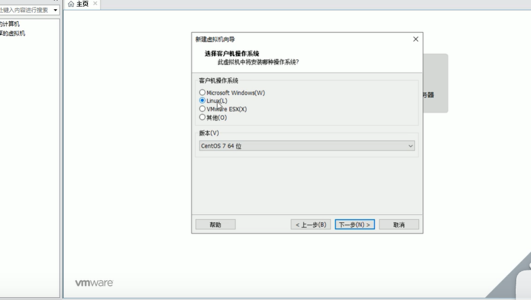Open the CentOS 7 64 位 version dropdown
The image size is (531, 300).
point(307,146)
